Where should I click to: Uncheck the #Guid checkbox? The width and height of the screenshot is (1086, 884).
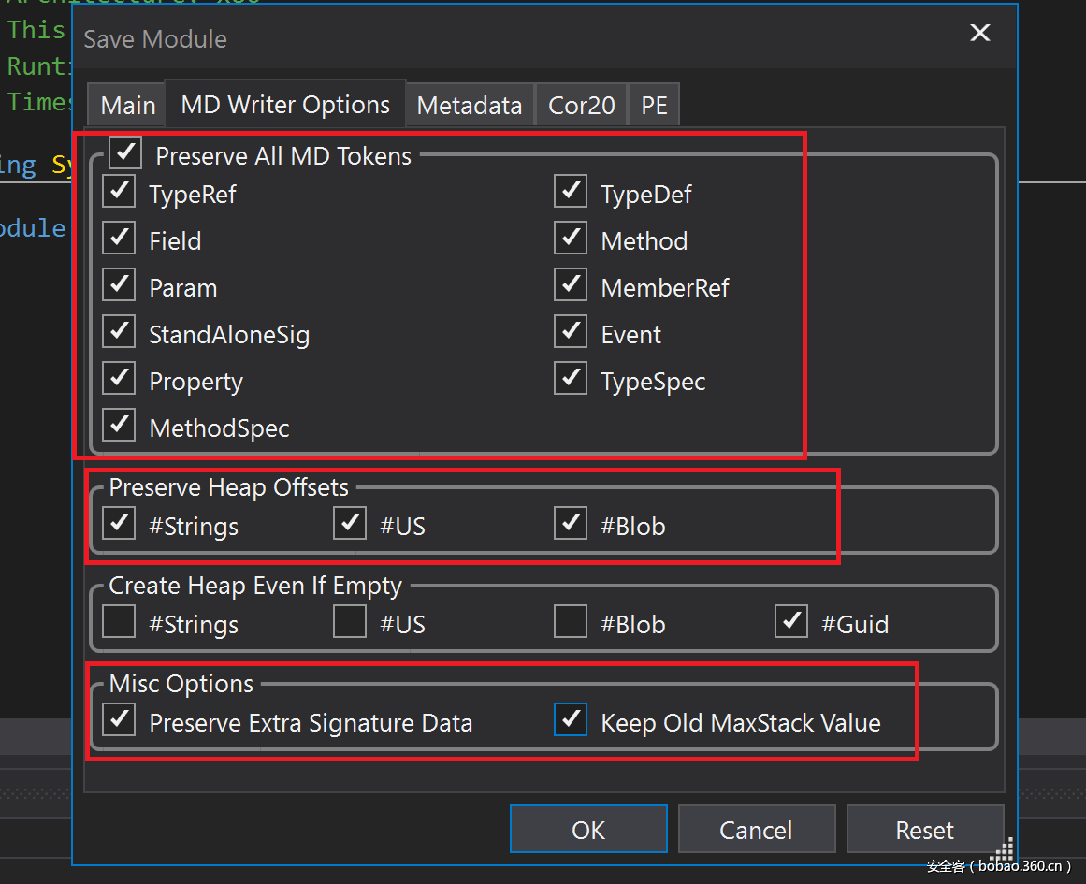click(791, 622)
